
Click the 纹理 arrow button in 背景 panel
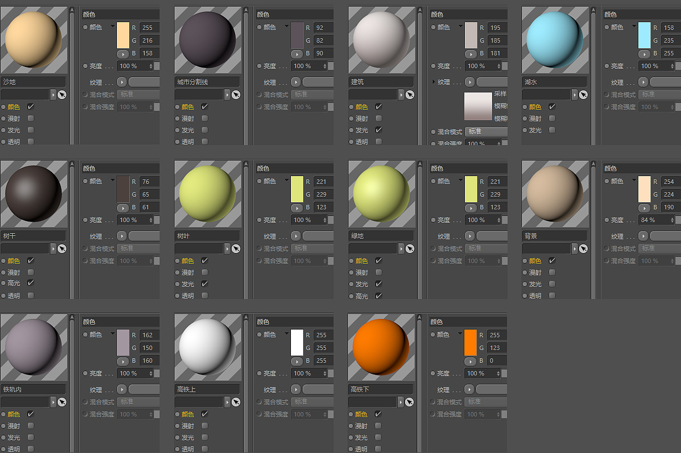point(643,236)
